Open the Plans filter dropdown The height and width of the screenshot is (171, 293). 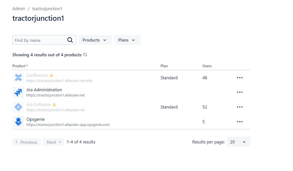[x=127, y=40]
